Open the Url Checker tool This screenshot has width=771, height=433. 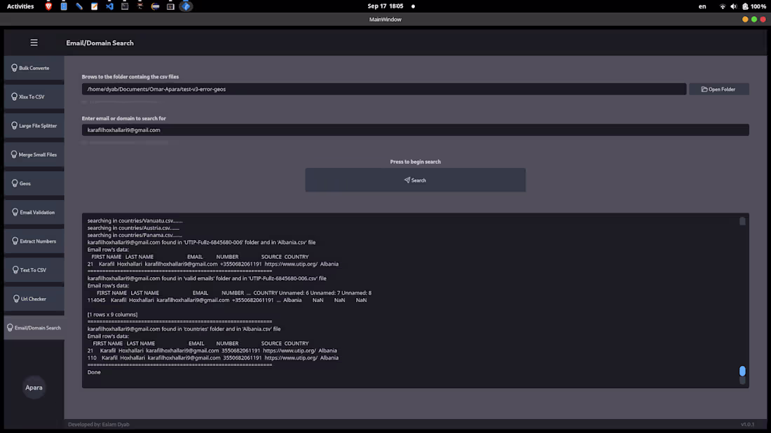(34, 298)
